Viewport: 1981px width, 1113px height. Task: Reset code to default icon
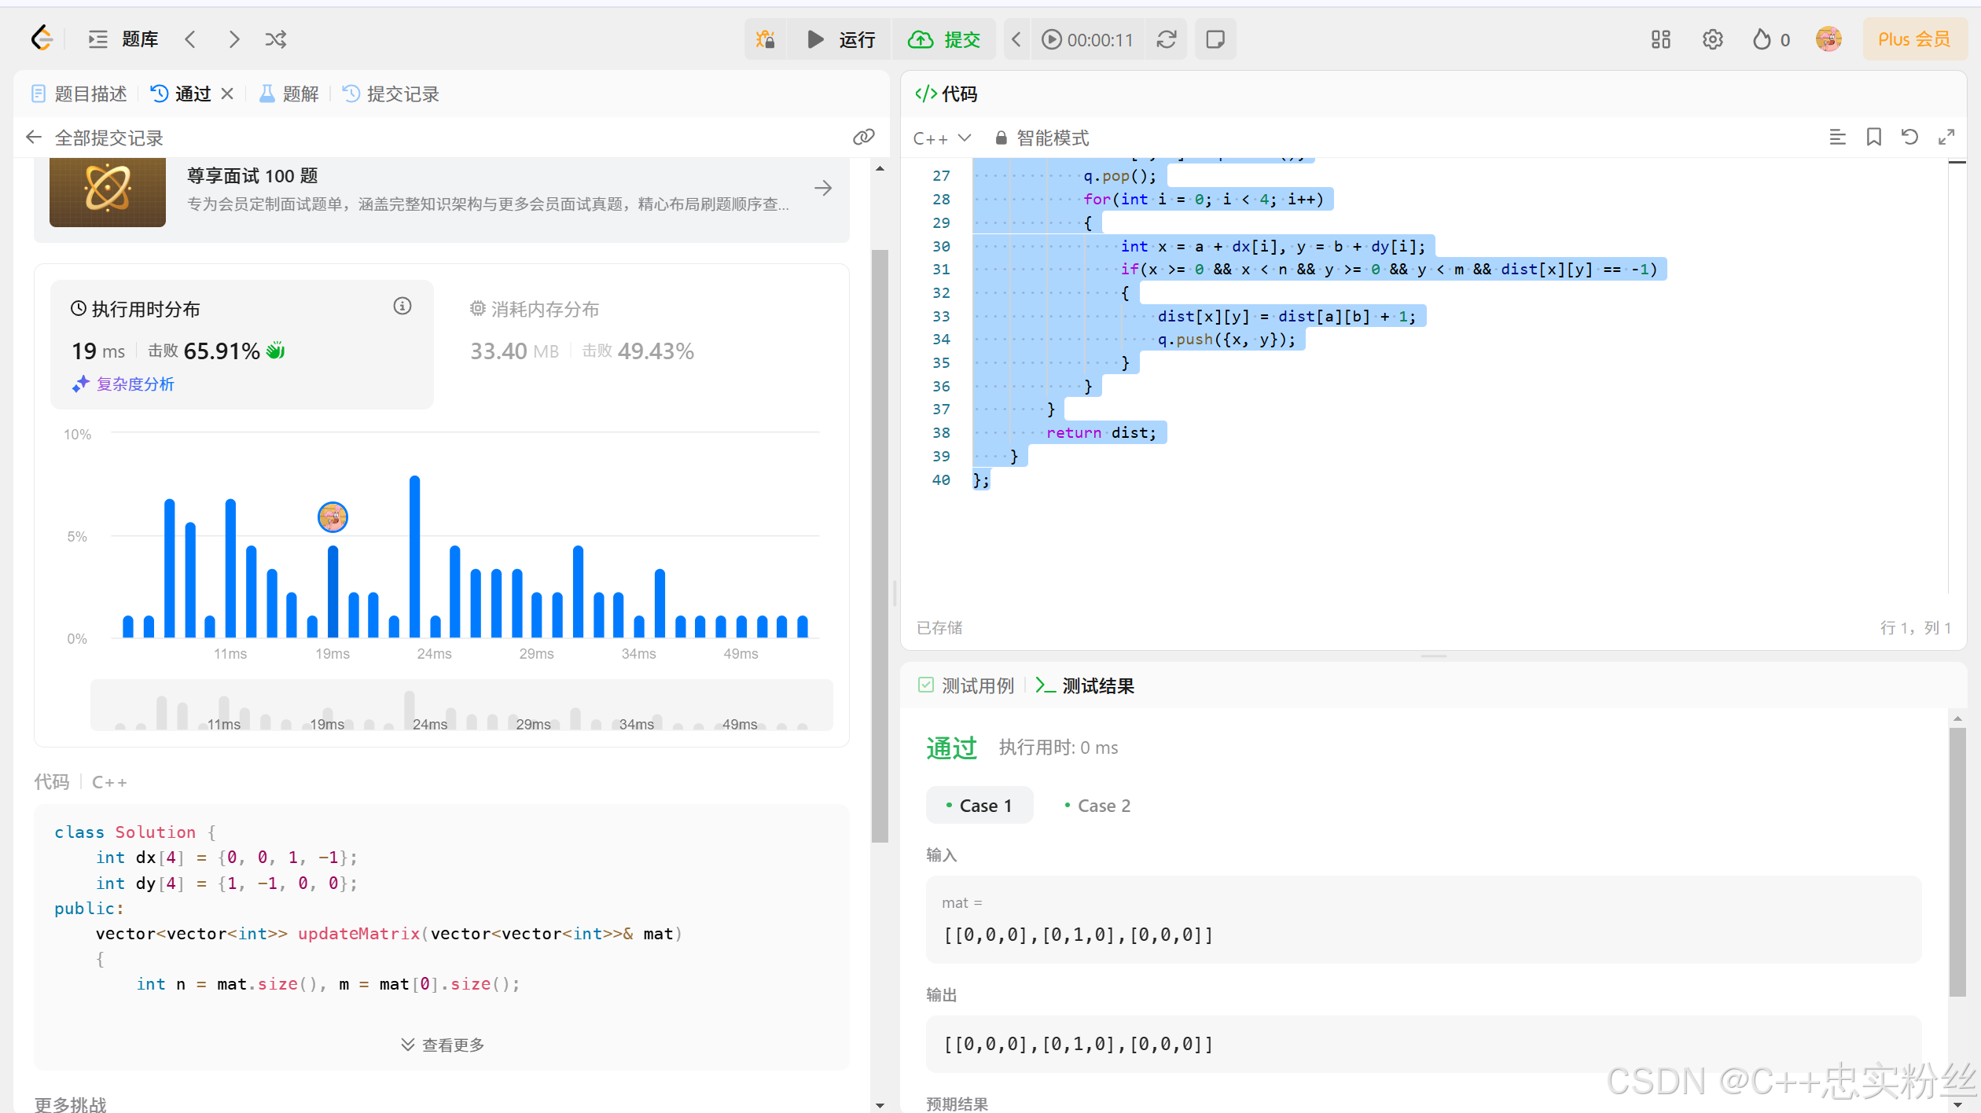1909,138
